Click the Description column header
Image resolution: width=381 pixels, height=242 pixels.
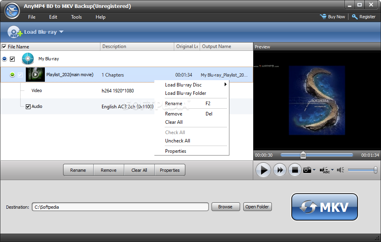coord(137,46)
